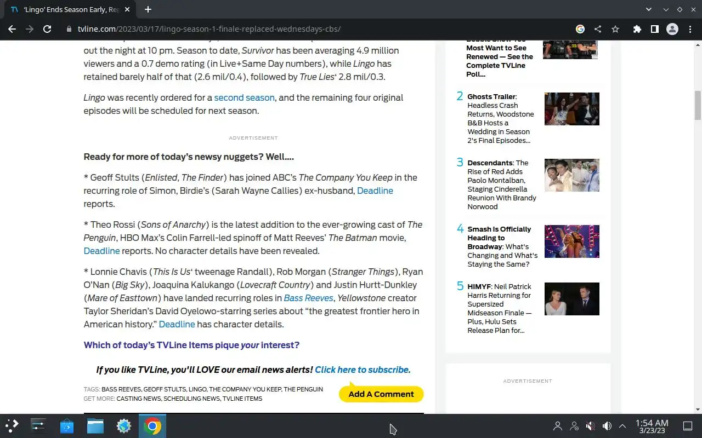This screenshot has width=702, height=438.
Task: Open the volume tray icon
Action: (x=607, y=425)
